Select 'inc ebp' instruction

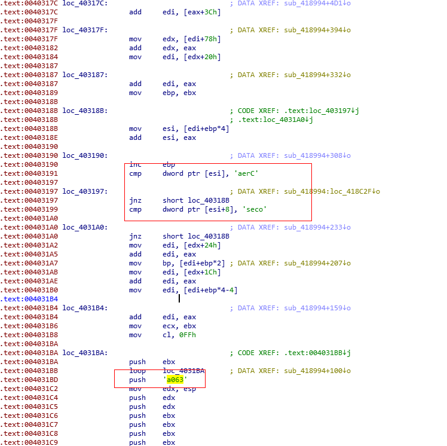click(152, 164)
